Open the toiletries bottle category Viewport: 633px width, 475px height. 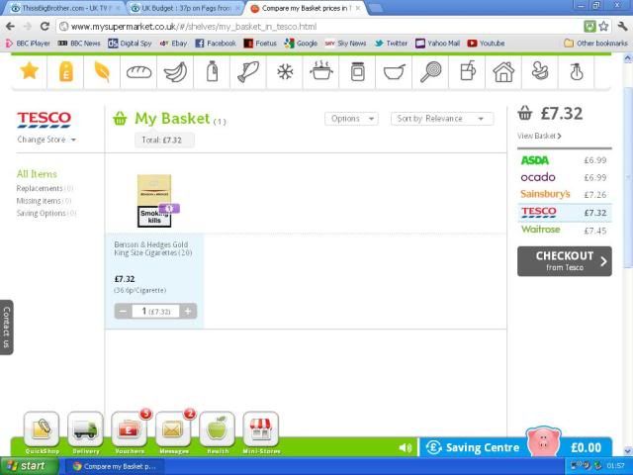coord(577,72)
